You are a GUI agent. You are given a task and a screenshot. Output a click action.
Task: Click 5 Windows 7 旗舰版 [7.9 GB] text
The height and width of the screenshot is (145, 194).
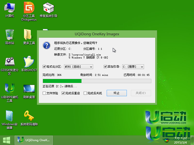pyautogui.click(x=88, y=58)
